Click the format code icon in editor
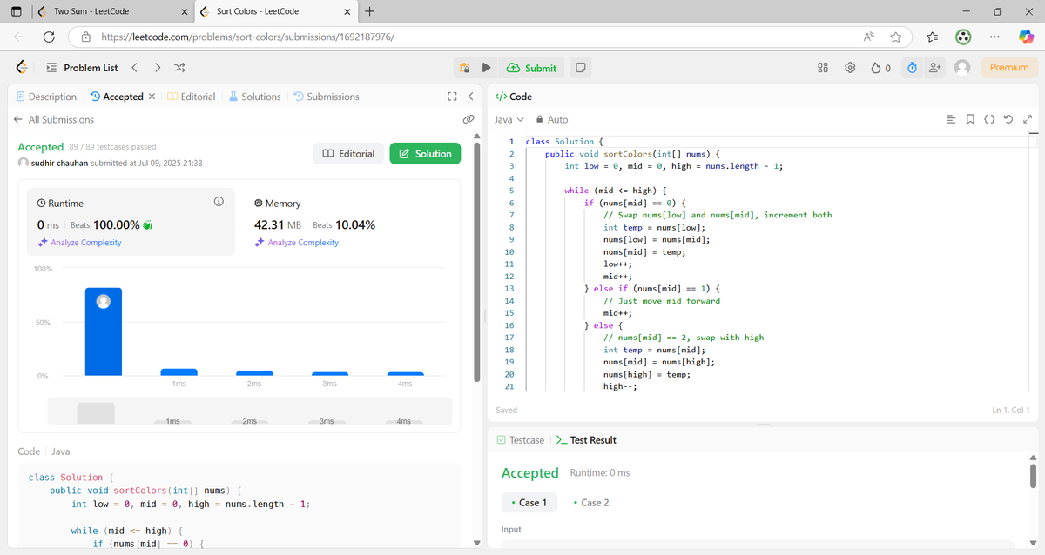1045x555 pixels. coord(952,119)
